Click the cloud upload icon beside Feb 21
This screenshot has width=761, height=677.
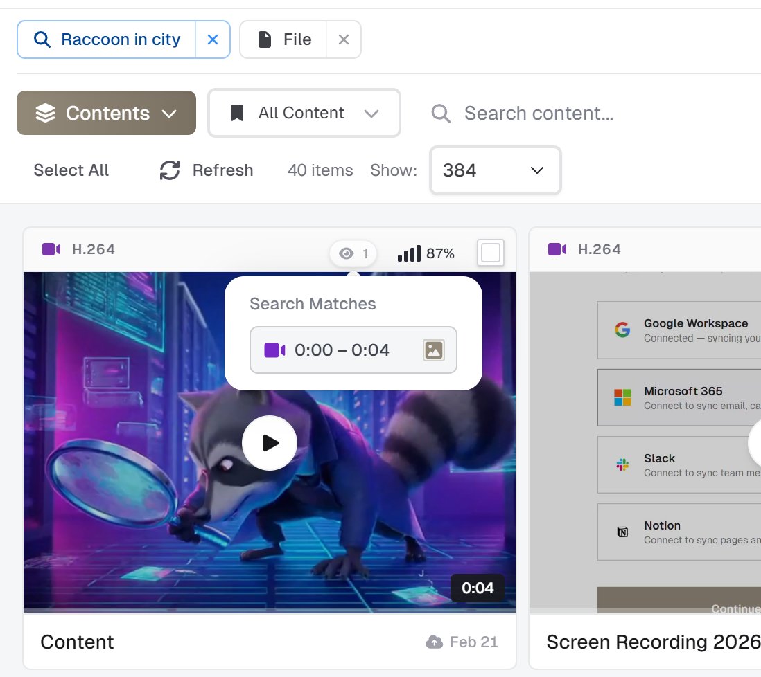[435, 642]
